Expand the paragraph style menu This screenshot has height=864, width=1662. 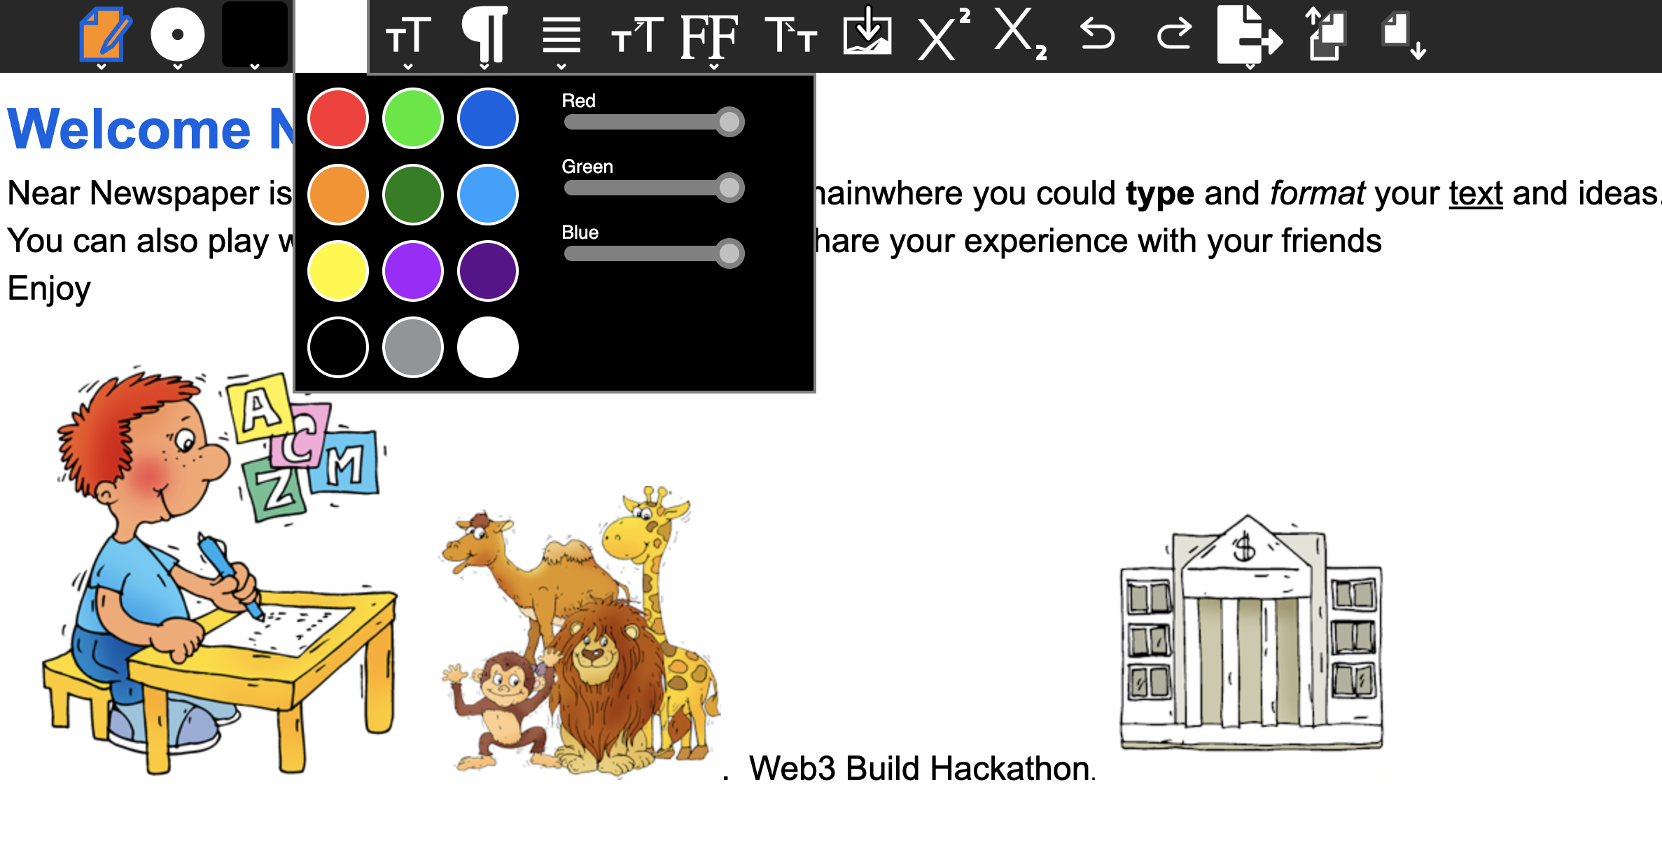[x=484, y=36]
